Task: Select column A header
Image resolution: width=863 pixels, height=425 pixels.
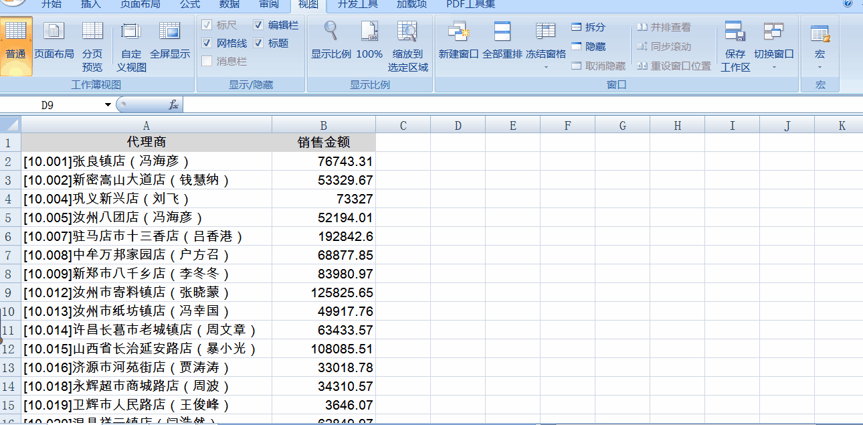Action: pos(147,125)
